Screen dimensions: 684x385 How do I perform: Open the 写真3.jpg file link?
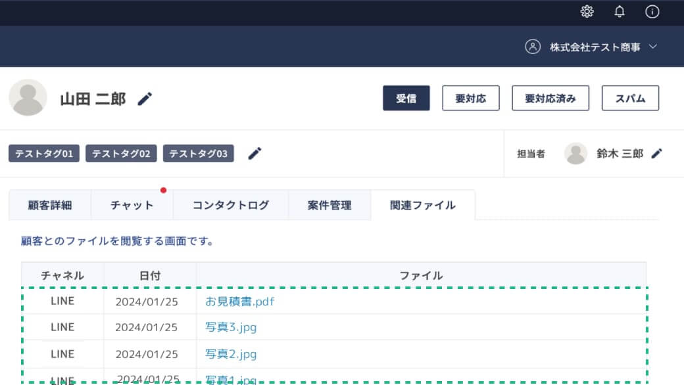point(231,327)
